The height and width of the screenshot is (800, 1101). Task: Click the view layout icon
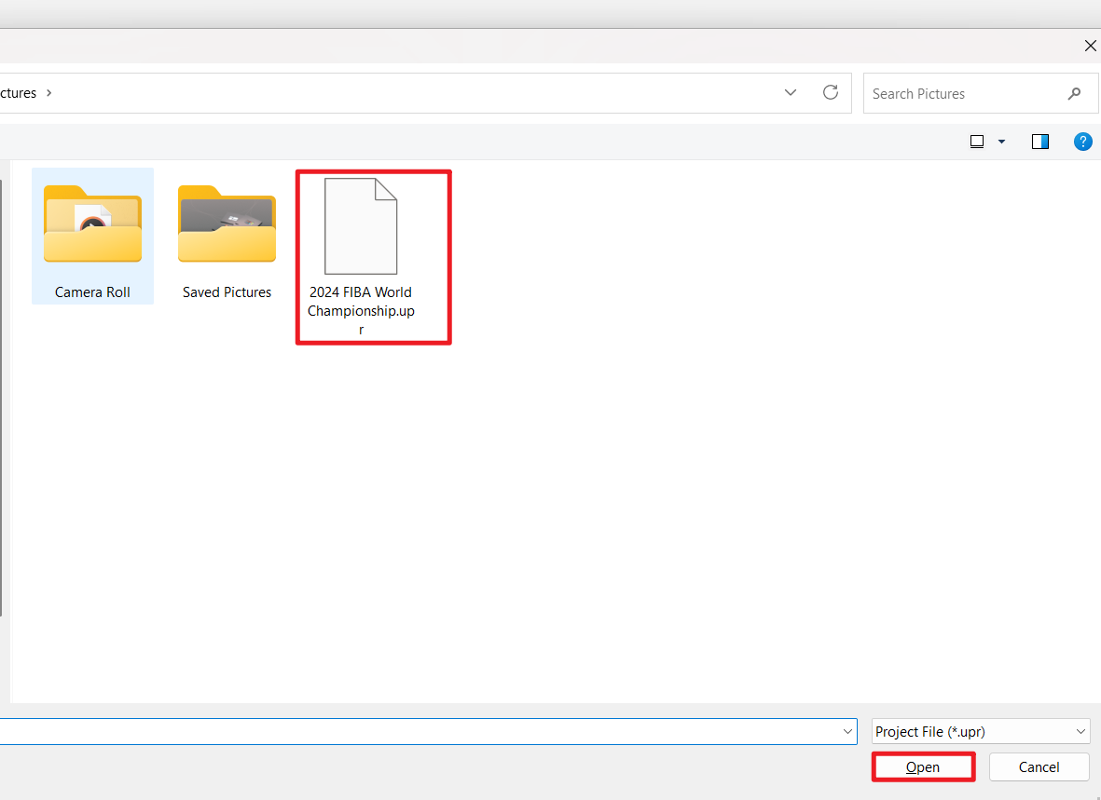pos(977,142)
